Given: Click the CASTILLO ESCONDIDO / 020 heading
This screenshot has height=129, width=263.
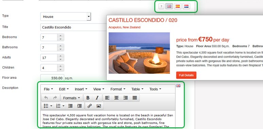Looking at the screenshot, I should (x=143, y=20).
